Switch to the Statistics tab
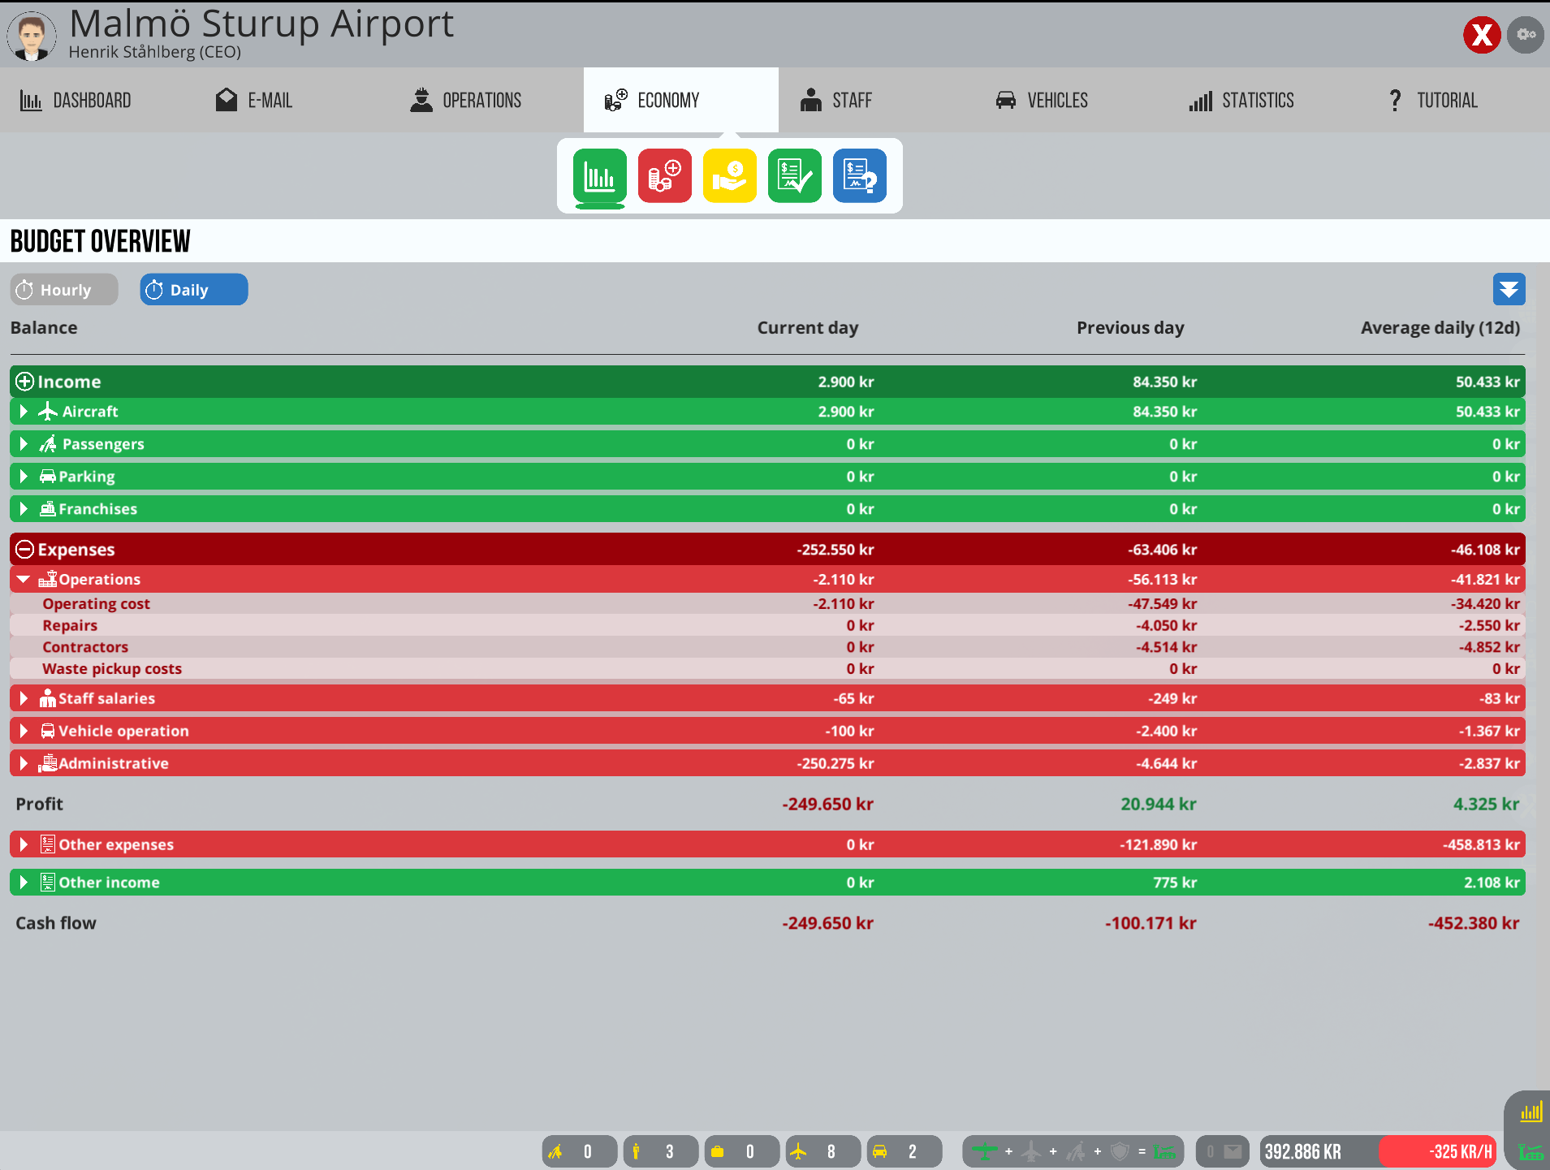This screenshot has width=1550, height=1170. [x=1241, y=101]
